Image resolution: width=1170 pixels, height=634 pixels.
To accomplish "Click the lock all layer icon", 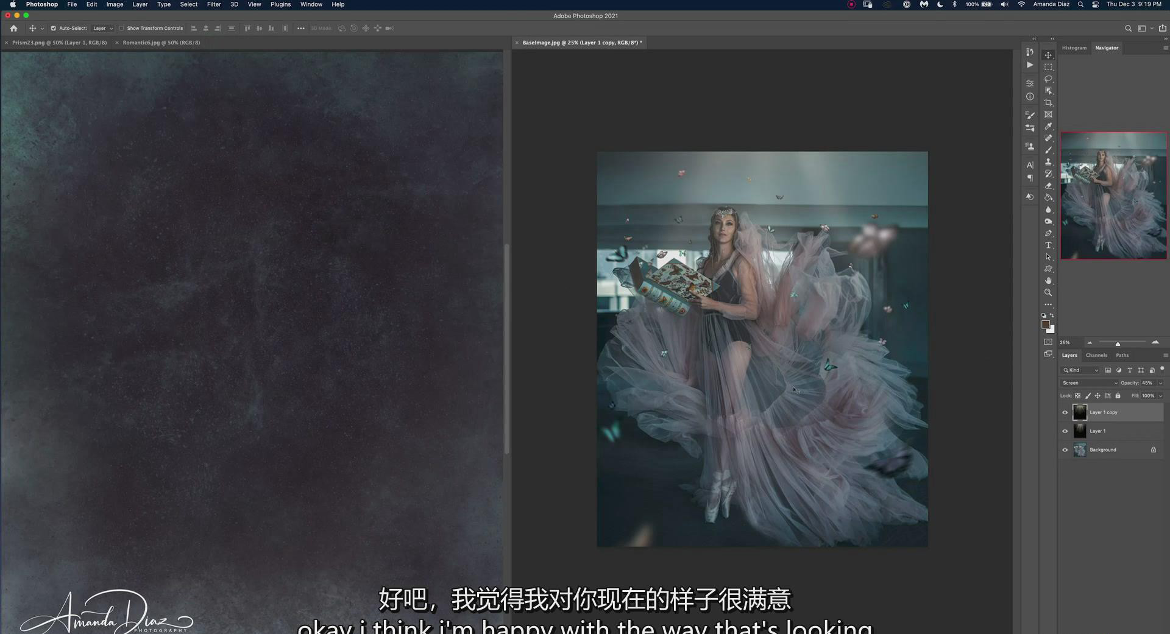I will point(1118,396).
